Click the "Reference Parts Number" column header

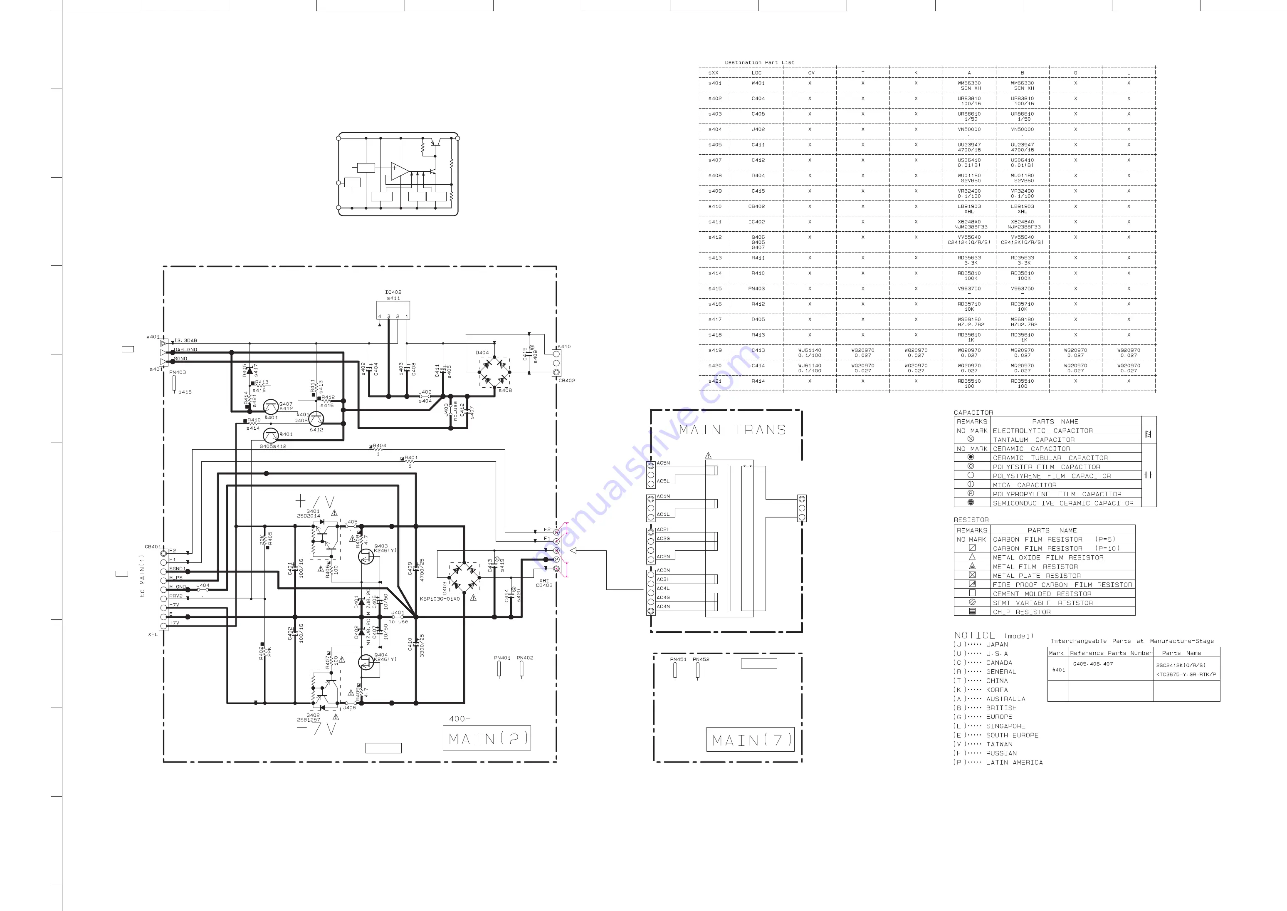pyautogui.click(x=1111, y=653)
